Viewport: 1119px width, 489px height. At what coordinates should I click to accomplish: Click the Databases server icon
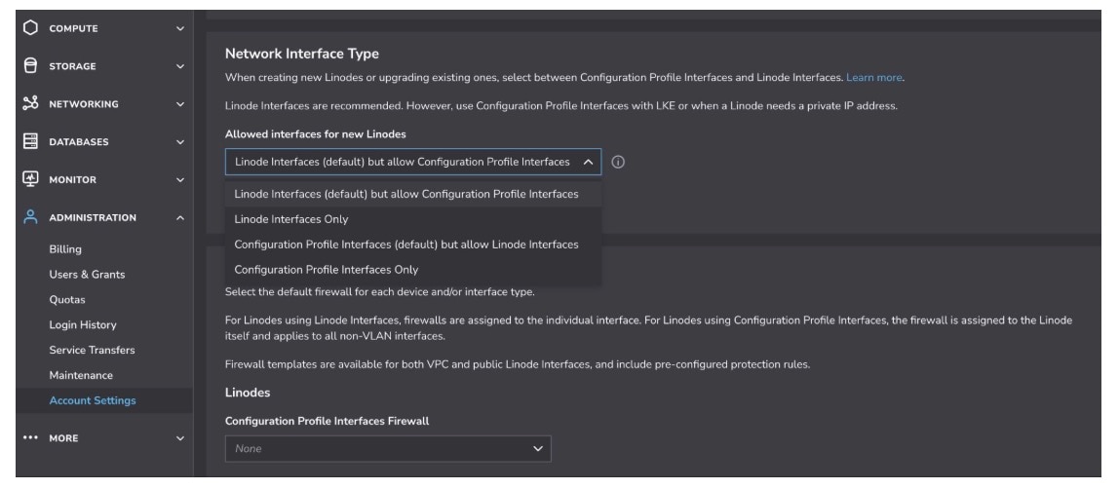pyautogui.click(x=30, y=141)
